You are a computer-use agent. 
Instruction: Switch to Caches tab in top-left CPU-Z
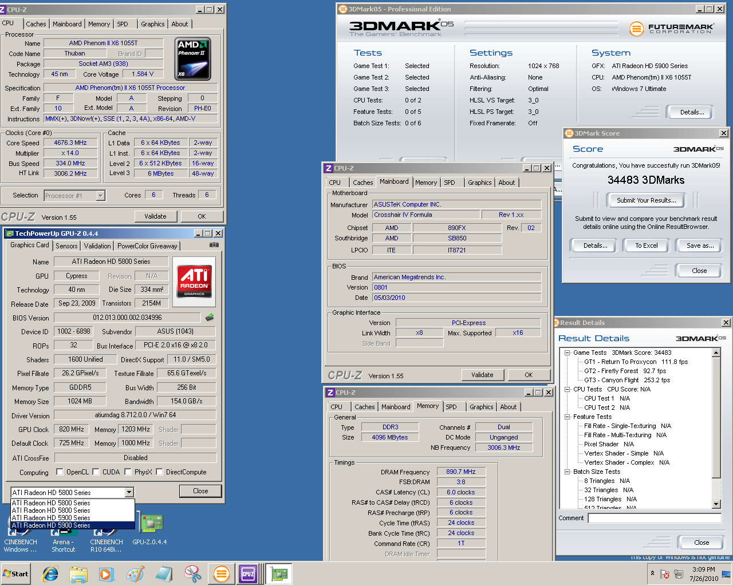pyautogui.click(x=36, y=24)
